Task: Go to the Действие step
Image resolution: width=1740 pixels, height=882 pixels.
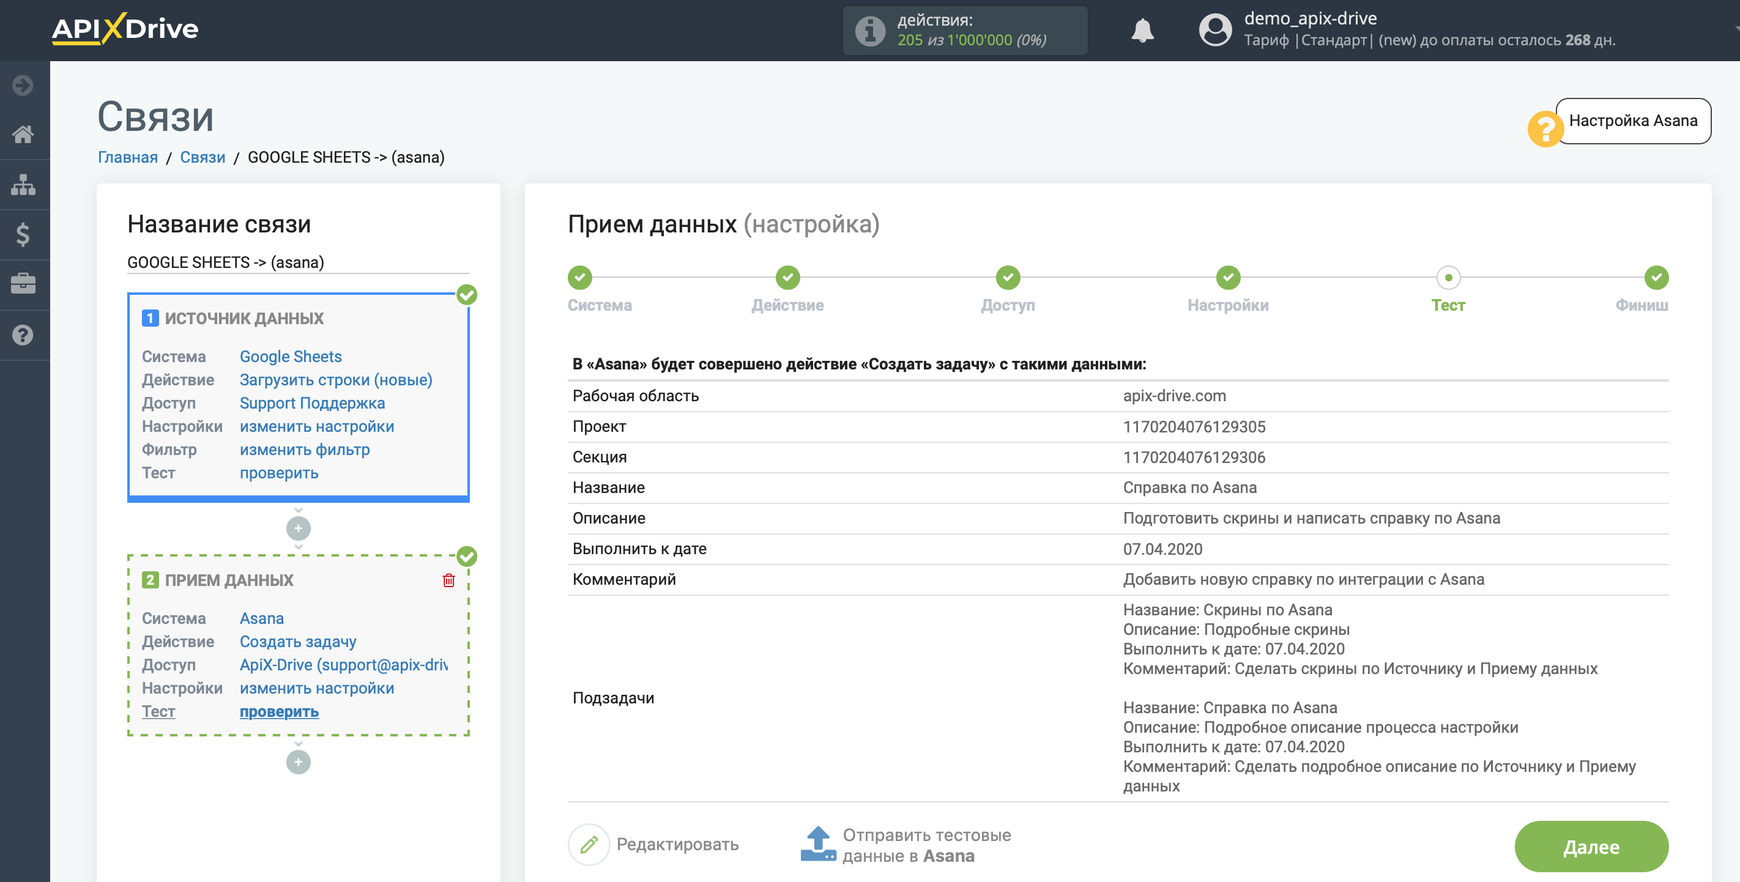Action: (787, 278)
